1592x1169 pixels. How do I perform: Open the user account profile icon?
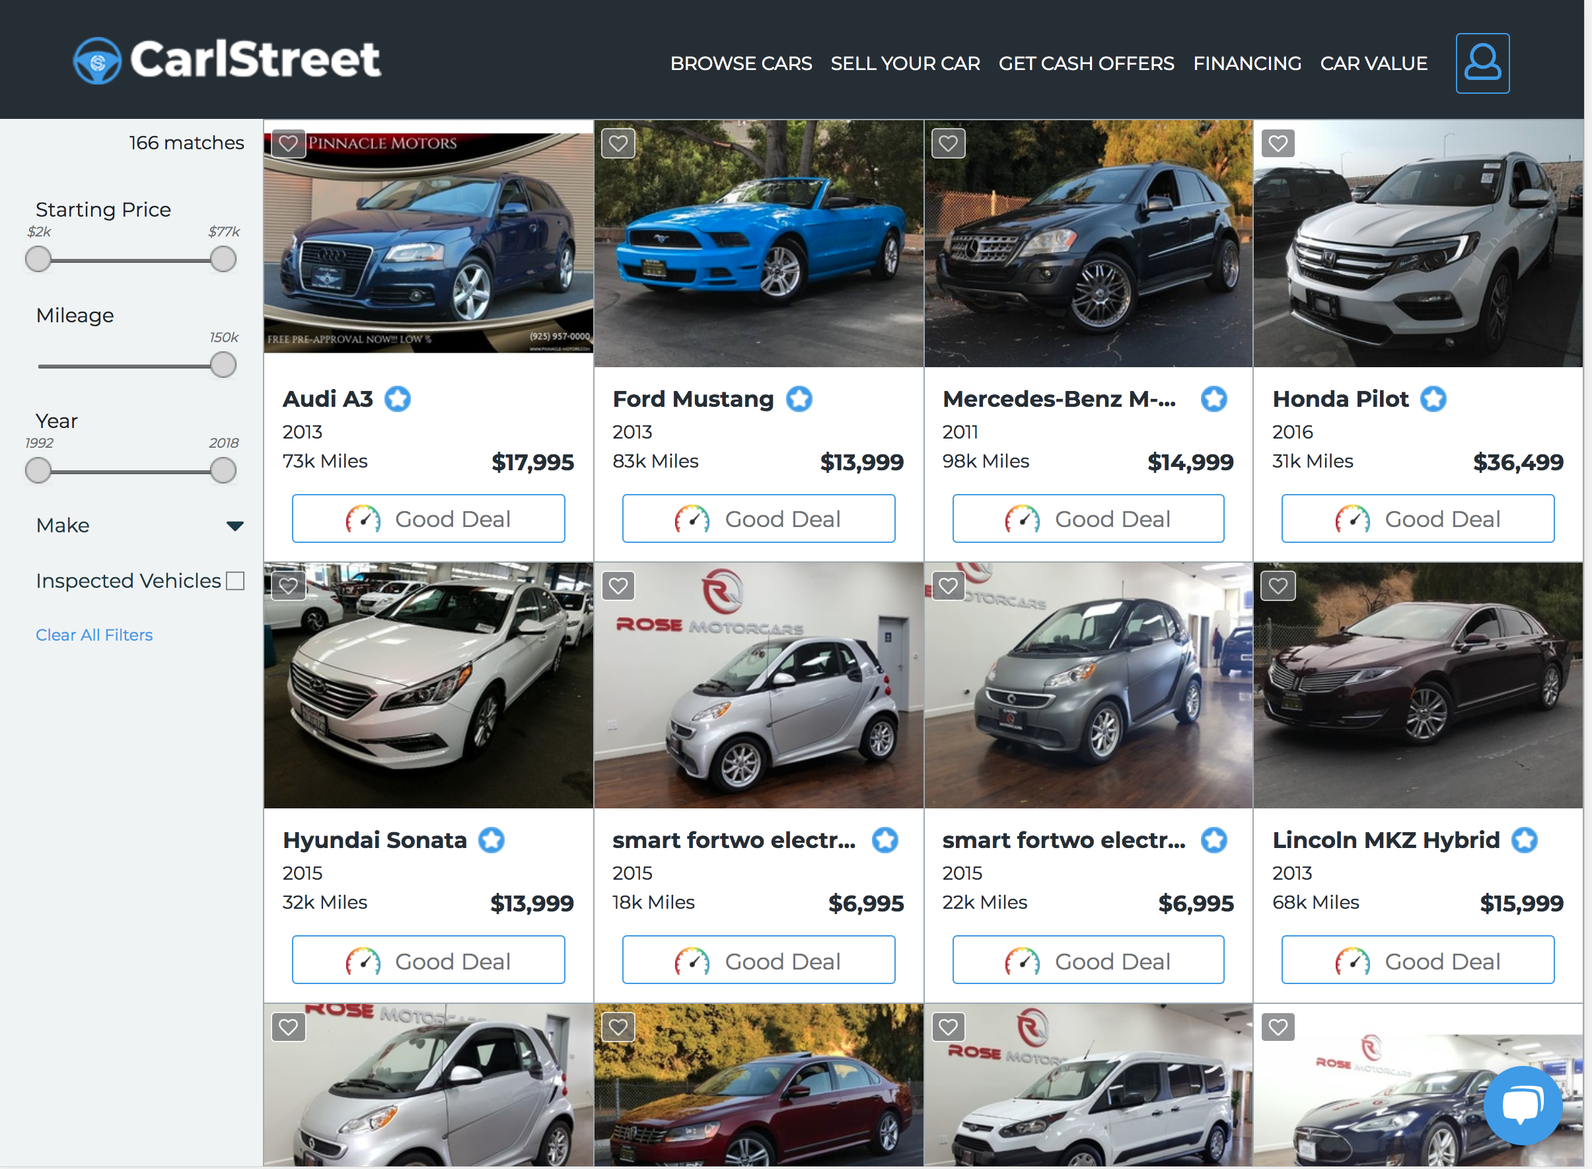click(1482, 63)
